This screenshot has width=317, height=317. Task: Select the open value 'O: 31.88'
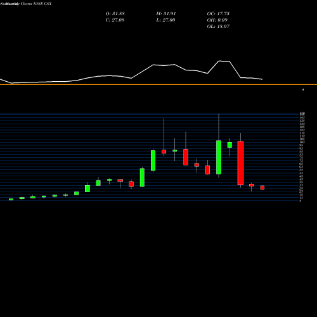pyautogui.click(x=115, y=14)
